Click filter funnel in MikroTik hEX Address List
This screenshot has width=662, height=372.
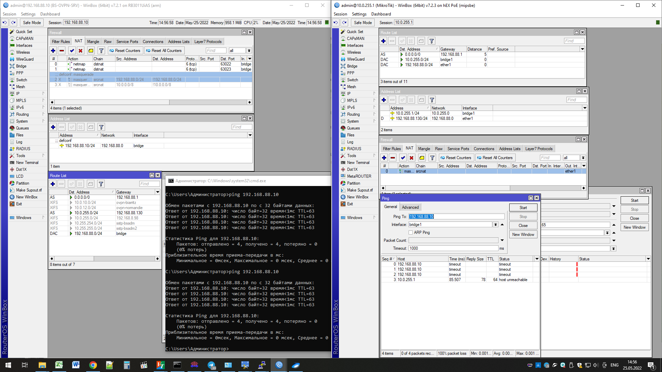pyautogui.click(x=432, y=100)
